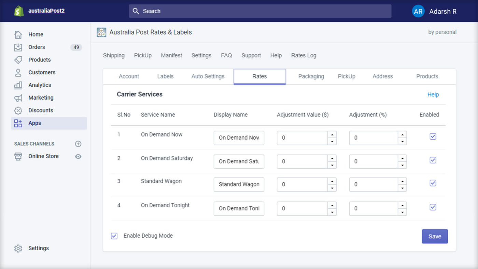
Task: Switch to the Labels tab
Action: pyautogui.click(x=165, y=76)
